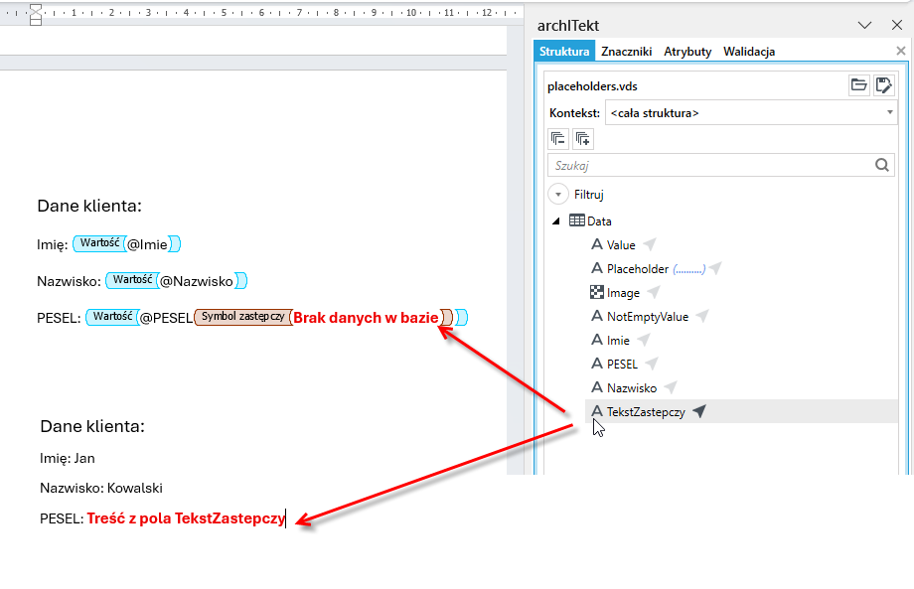914x589 pixels.
Task: Click the Placeholder dotted link in the tree
Action: coord(689,269)
